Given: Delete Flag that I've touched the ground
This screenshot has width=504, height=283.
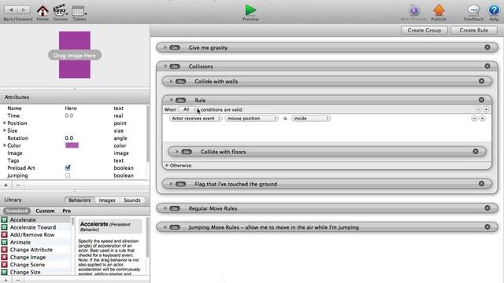Looking at the screenshot, I should 481,183.
